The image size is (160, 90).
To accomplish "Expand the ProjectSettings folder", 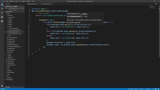I will pos(10,72).
